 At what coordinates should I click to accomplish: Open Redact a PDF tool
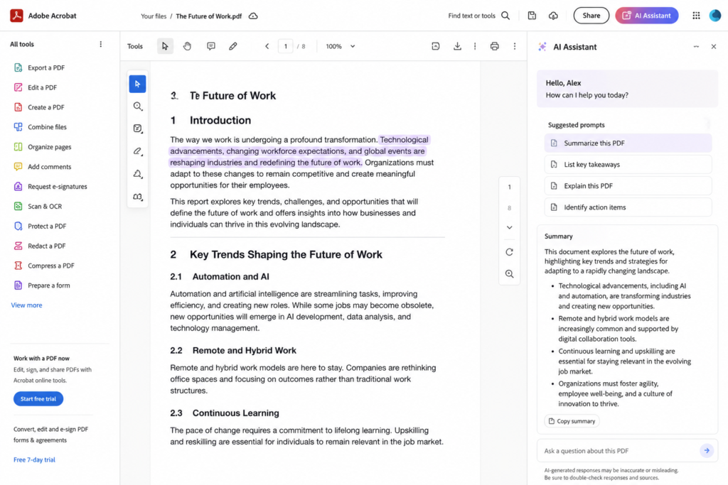click(x=40, y=246)
